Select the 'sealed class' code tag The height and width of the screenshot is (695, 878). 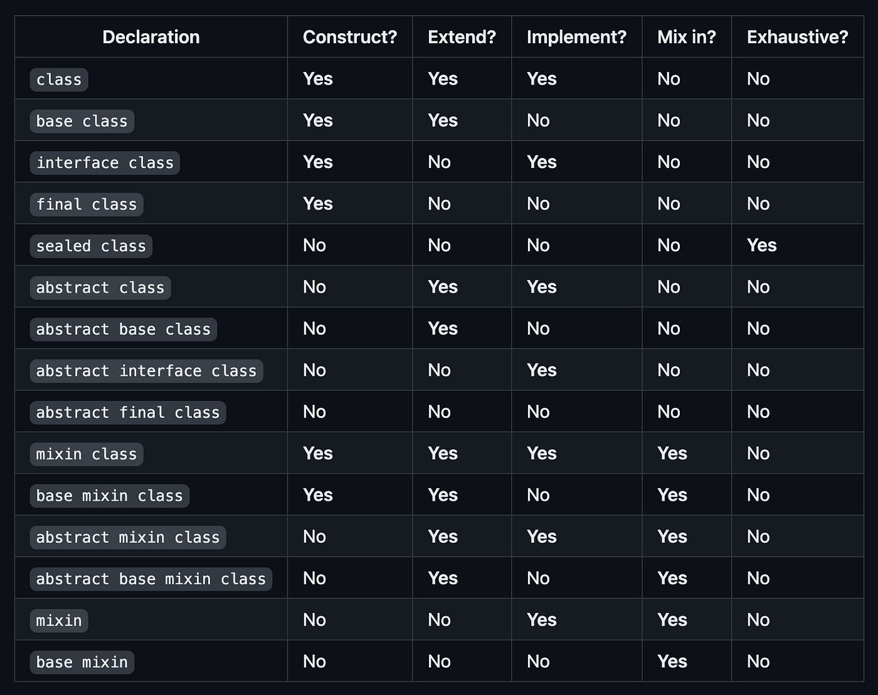click(91, 246)
